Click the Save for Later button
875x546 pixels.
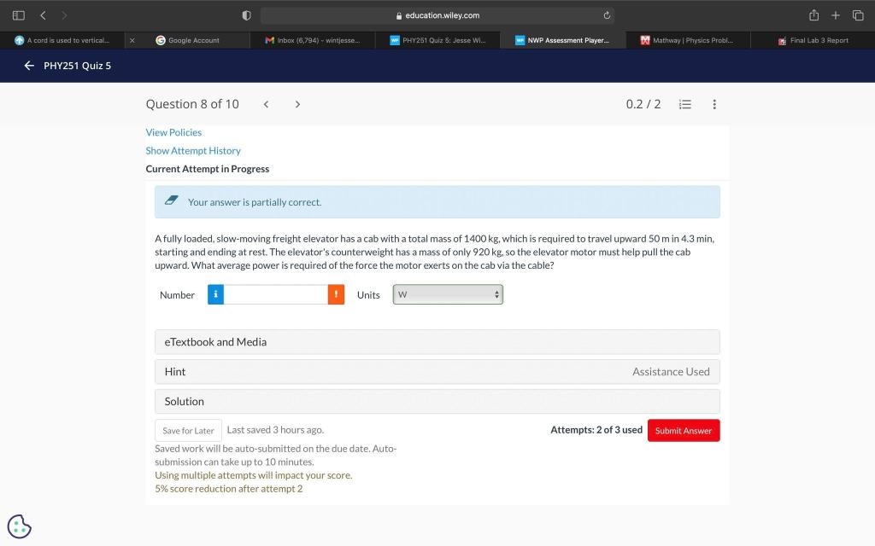188,431
